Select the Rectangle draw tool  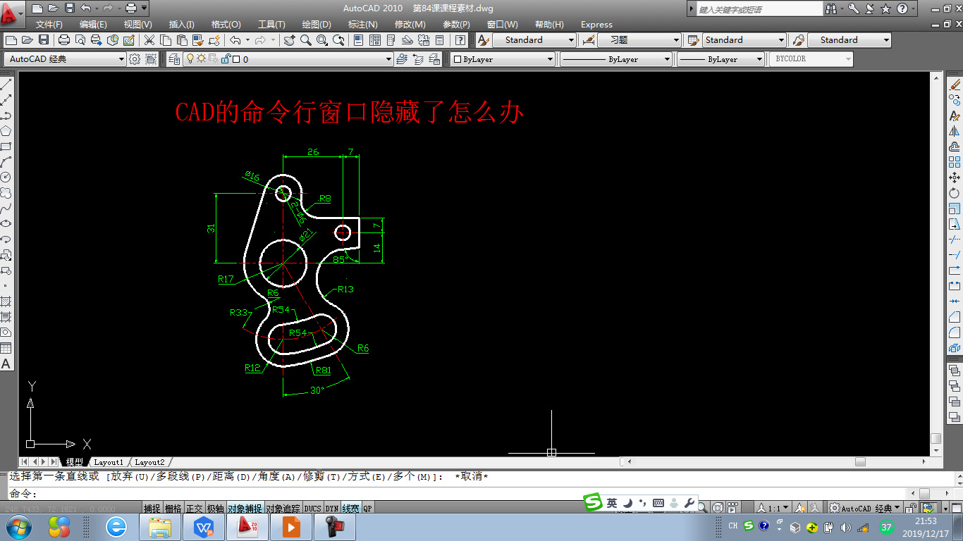pyautogui.click(x=6, y=147)
